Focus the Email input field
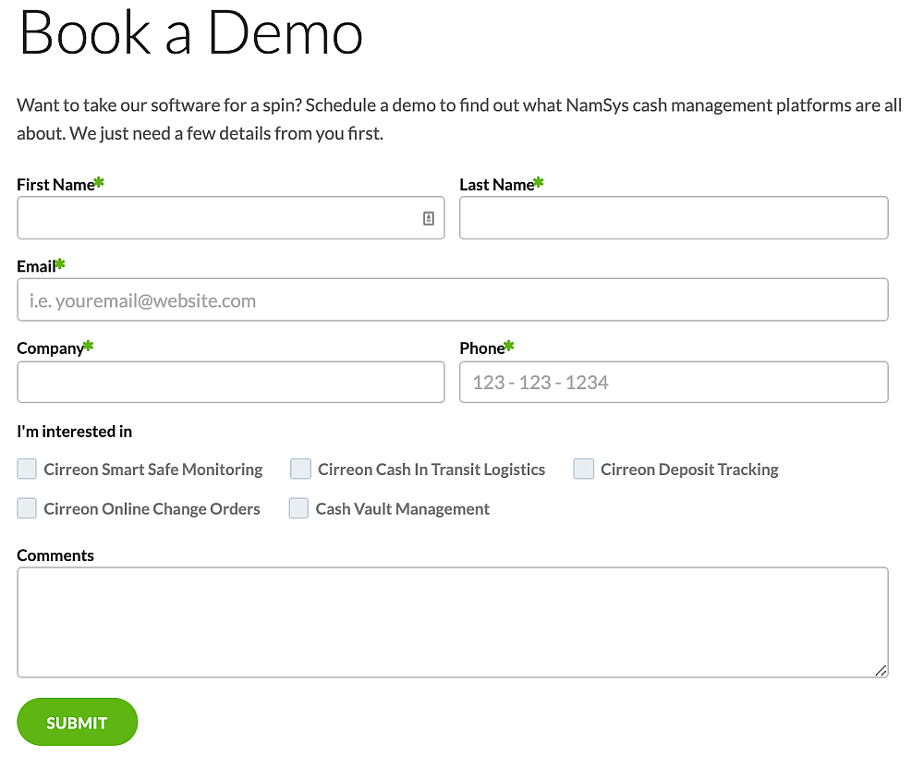Image resolution: width=924 pixels, height=757 pixels. [x=453, y=299]
